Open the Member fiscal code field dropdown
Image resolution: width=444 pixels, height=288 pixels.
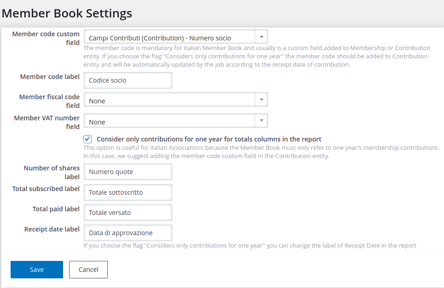pos(175,100)
